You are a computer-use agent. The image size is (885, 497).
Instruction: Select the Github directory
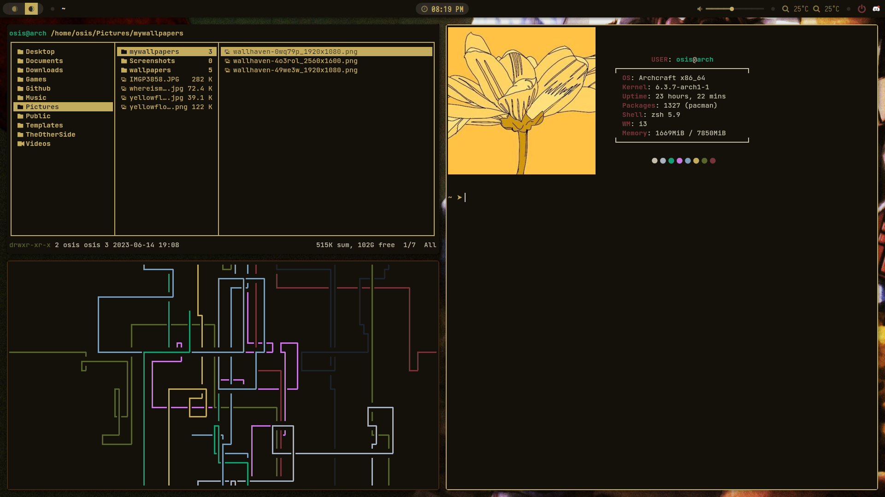38,88
